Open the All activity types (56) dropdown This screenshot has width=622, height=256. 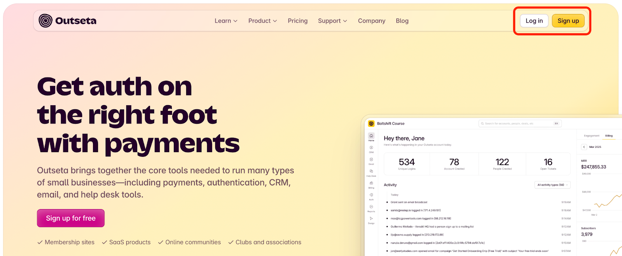click(x=552, y=185)
